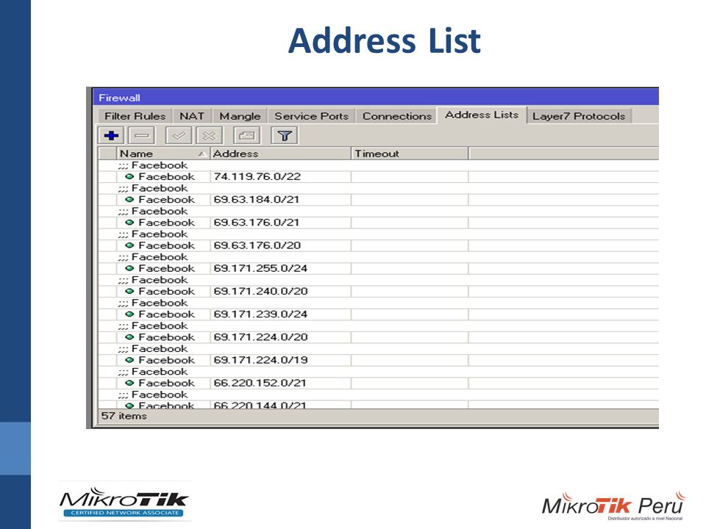Select the Mangle tab

tap(240, 116)
